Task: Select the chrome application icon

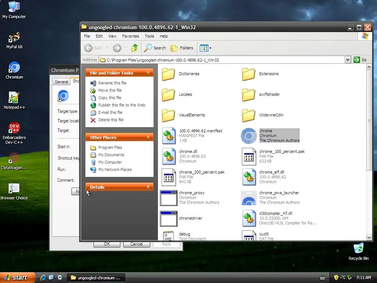Action: click(249, 136)
